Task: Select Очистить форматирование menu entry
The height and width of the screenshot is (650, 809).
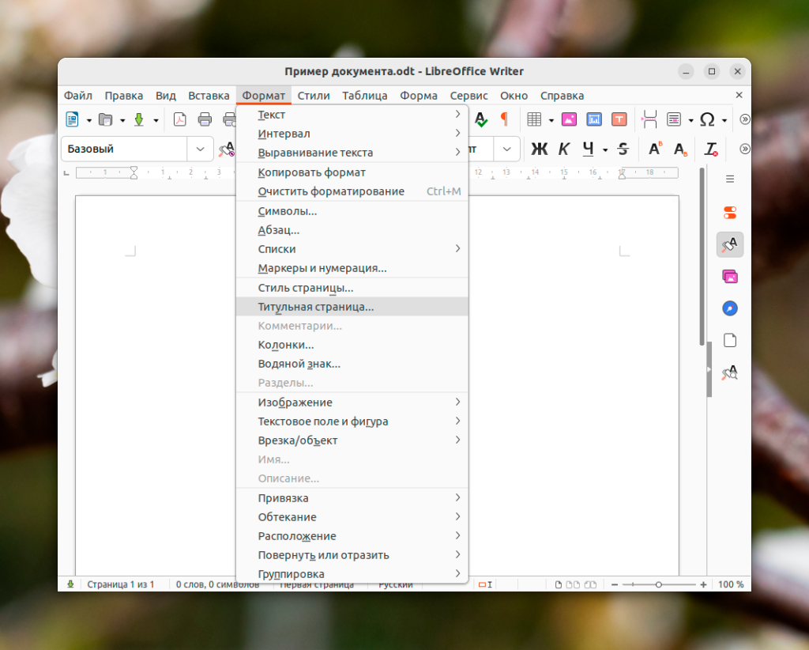Action: pos(352,191)
